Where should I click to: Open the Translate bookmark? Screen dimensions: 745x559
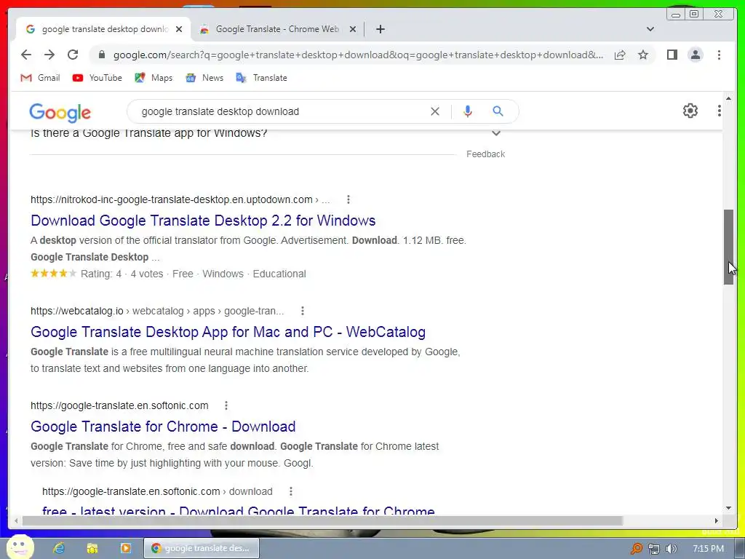click(x=261, y=78)
